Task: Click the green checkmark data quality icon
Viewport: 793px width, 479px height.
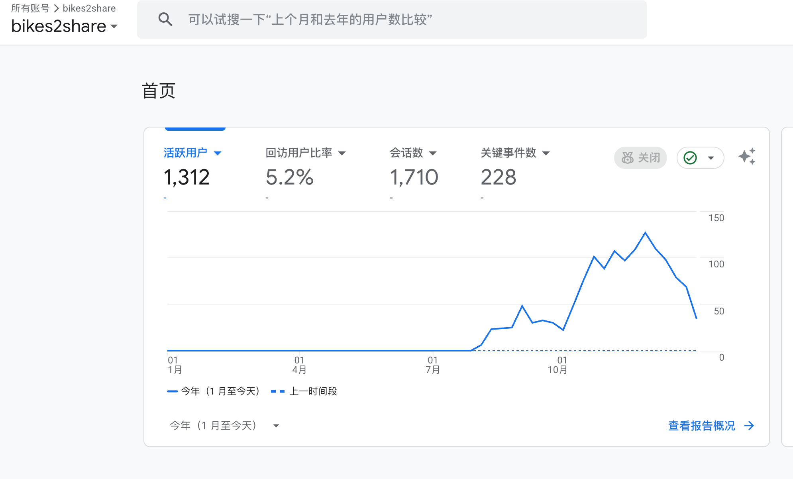Action: tap(690, 158)
